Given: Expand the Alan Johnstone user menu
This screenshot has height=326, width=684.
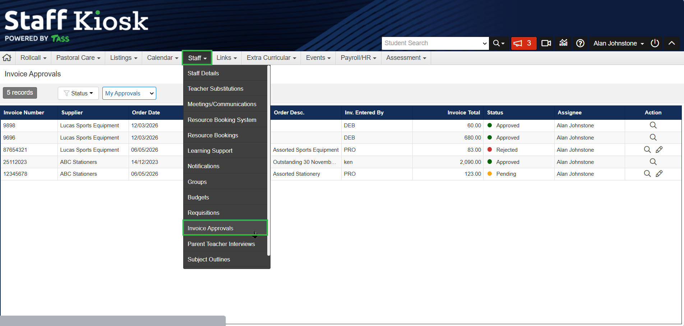Looking at the screenshot, I should point(619,43).
